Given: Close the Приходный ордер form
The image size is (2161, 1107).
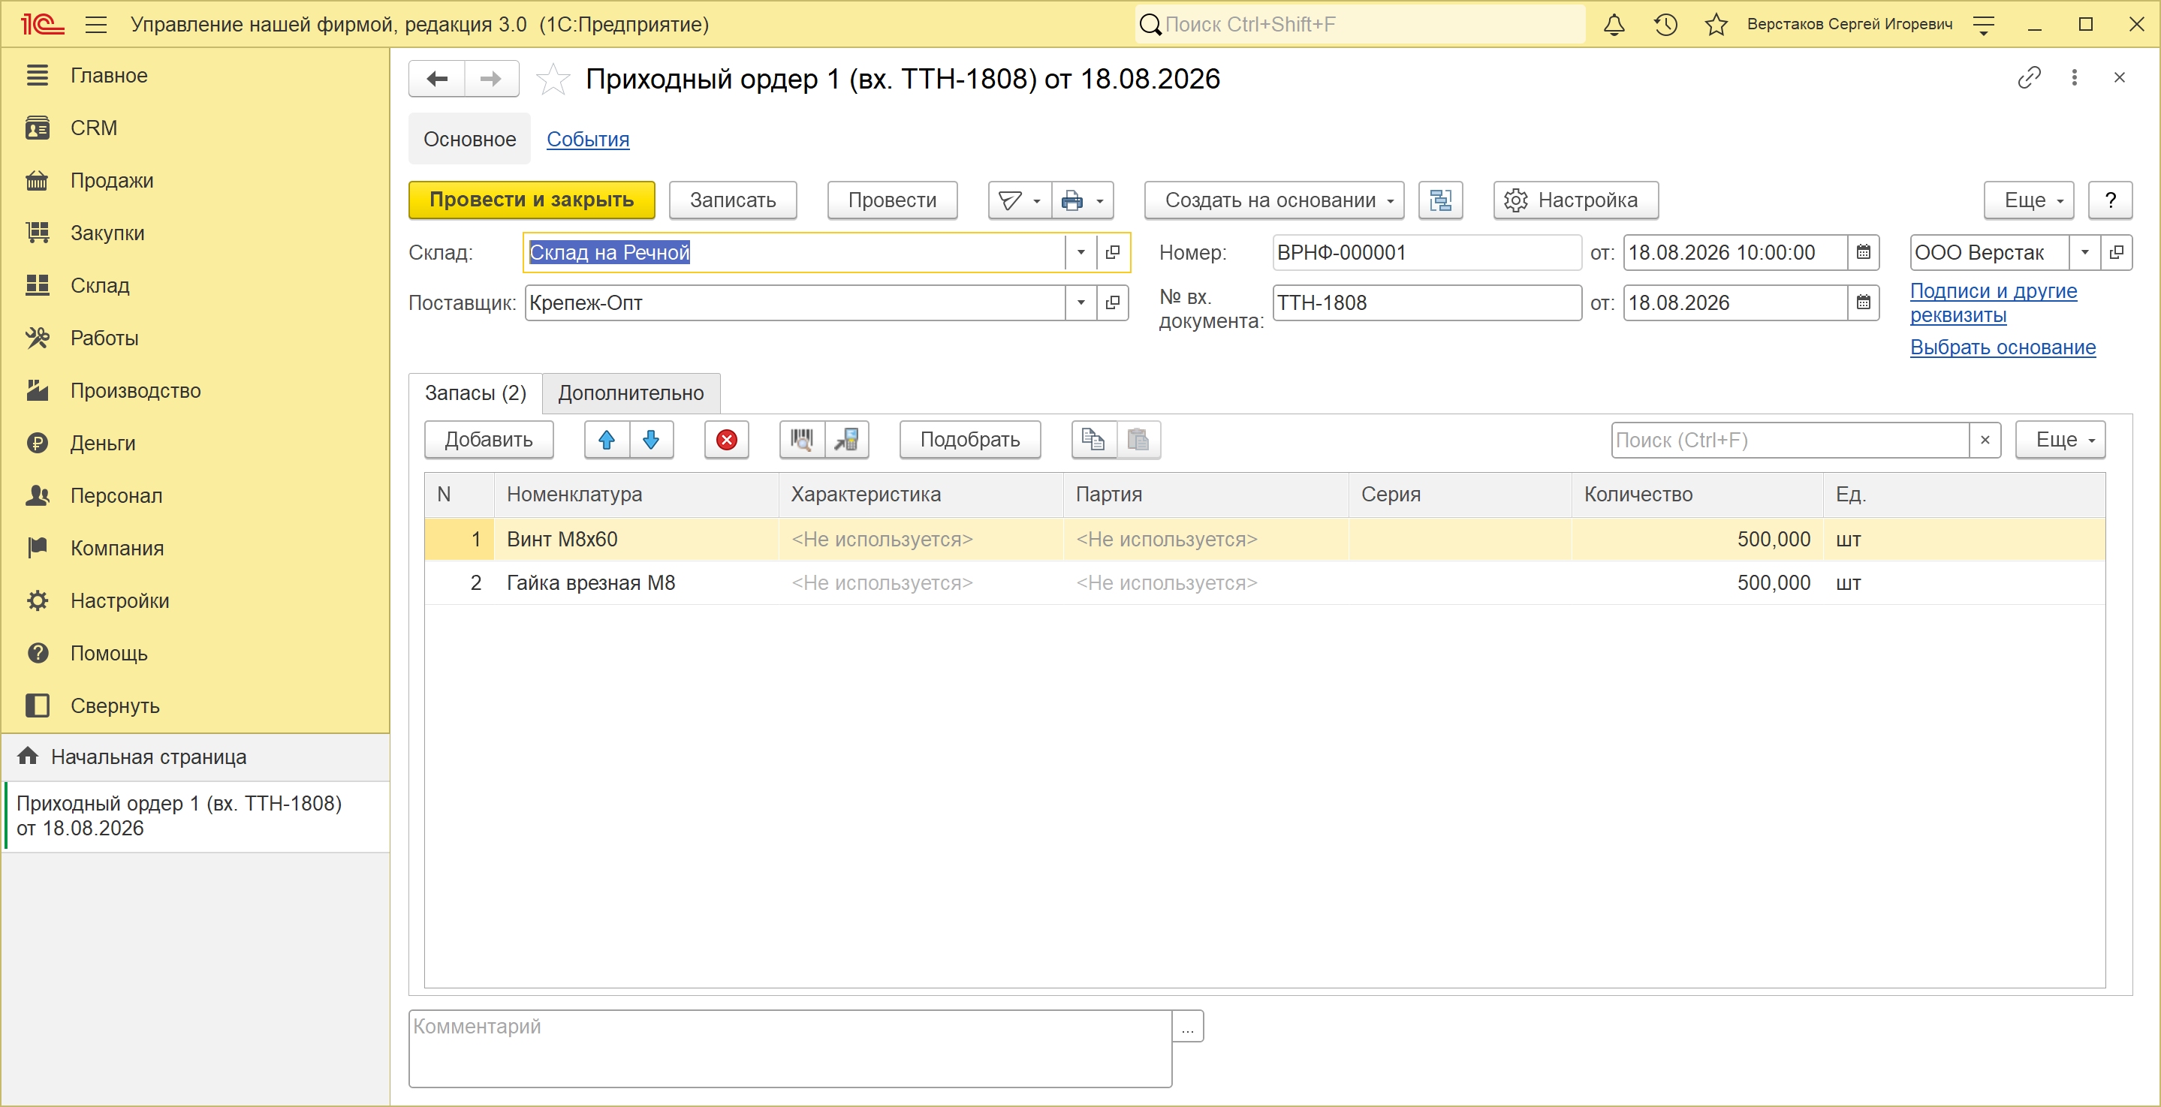Looking at the screenshot, I should tap(2119, 78).
